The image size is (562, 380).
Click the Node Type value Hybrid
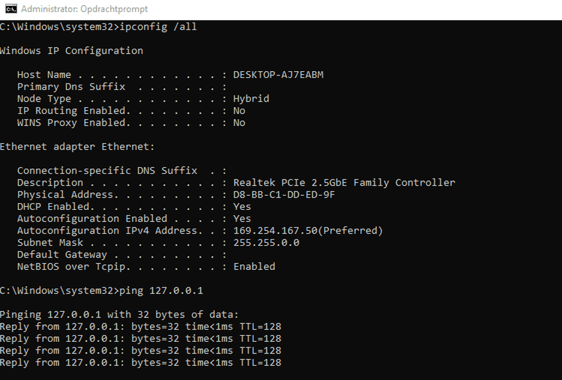251,99
